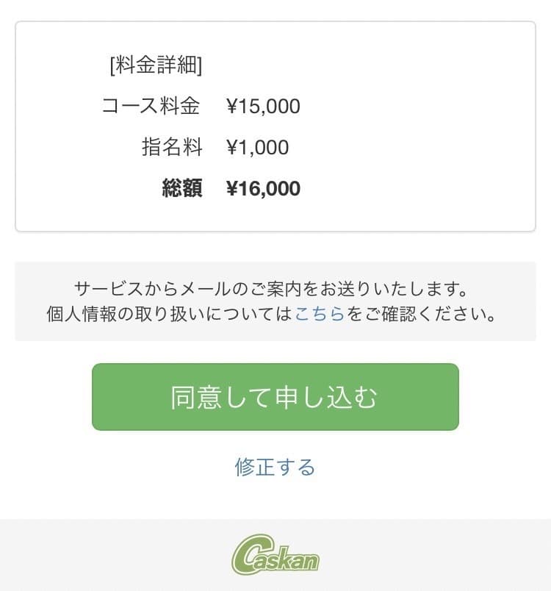Click the white gap between fee card and notice

275,246
